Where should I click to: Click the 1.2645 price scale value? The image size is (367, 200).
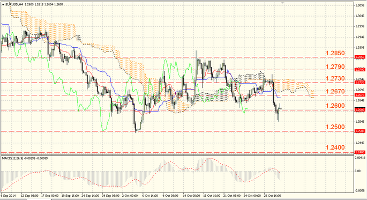pyautogui.click(x=359, y=100)
